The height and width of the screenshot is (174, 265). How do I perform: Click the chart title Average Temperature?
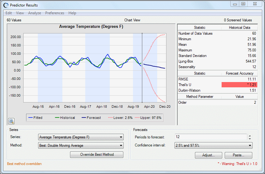point(91,27)
